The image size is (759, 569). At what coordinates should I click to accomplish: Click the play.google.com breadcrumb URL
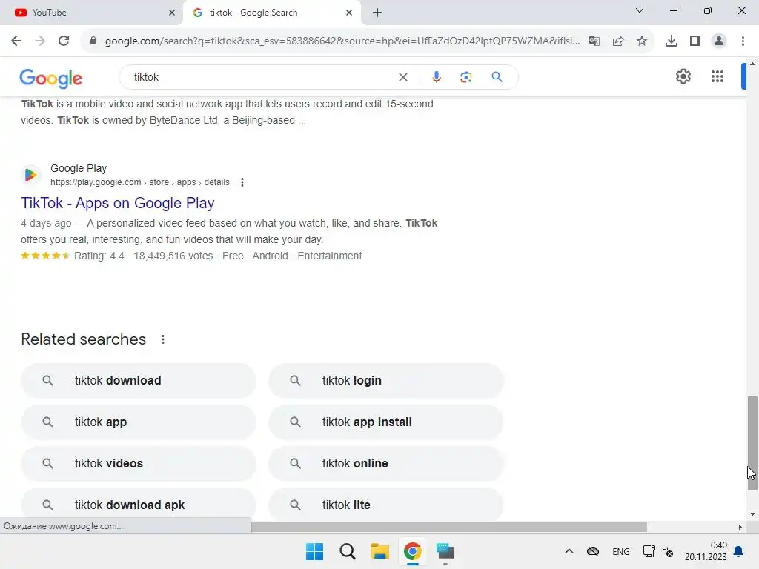pyautogui.click(x=140, y=182)
